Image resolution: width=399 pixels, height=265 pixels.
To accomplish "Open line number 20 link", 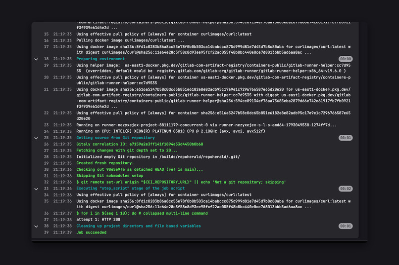I will coord(46,77).
